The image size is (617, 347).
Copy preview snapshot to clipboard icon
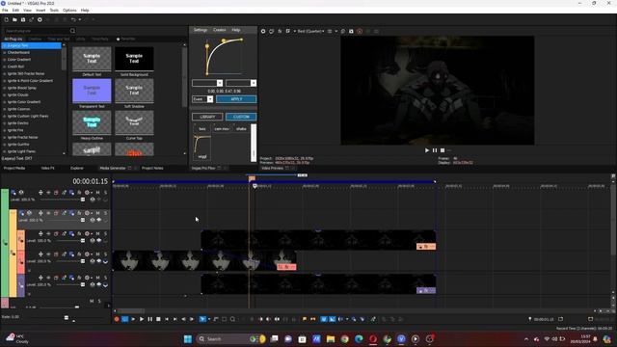click(x=343, y=31)
